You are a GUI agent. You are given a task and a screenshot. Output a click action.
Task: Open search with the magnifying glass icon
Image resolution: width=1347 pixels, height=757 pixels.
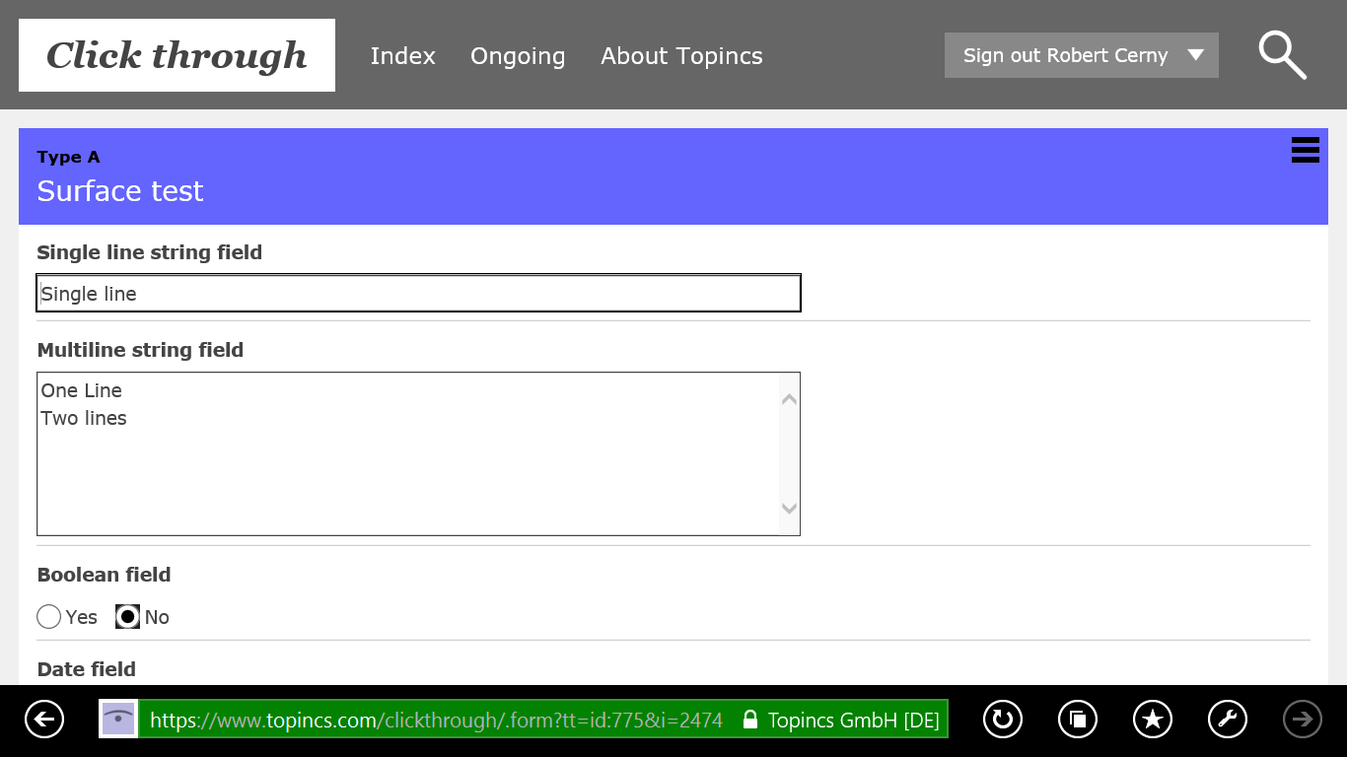click(1282, 55)
